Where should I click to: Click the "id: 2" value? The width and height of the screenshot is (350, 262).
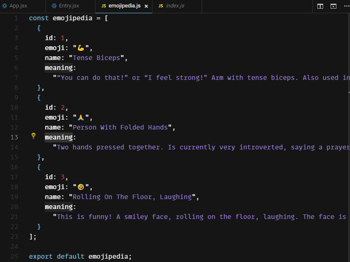(x=63, y=108)
